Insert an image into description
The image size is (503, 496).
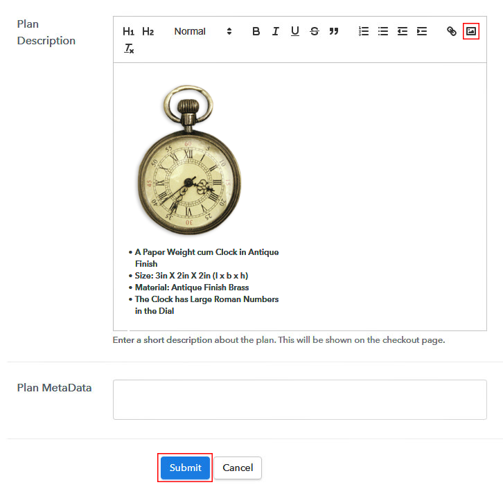point(471,31)
